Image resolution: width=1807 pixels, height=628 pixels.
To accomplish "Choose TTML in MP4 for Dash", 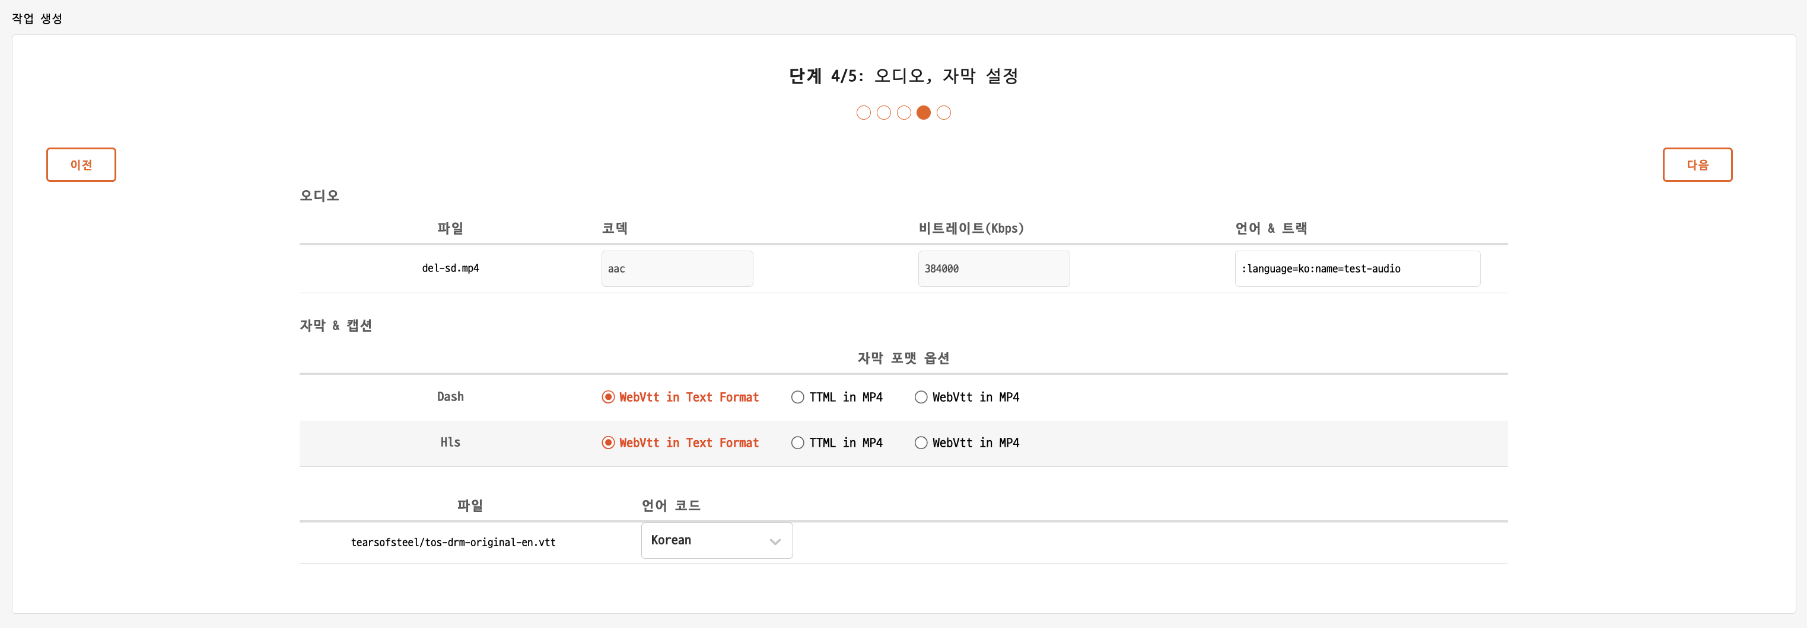I will [797, 398].
